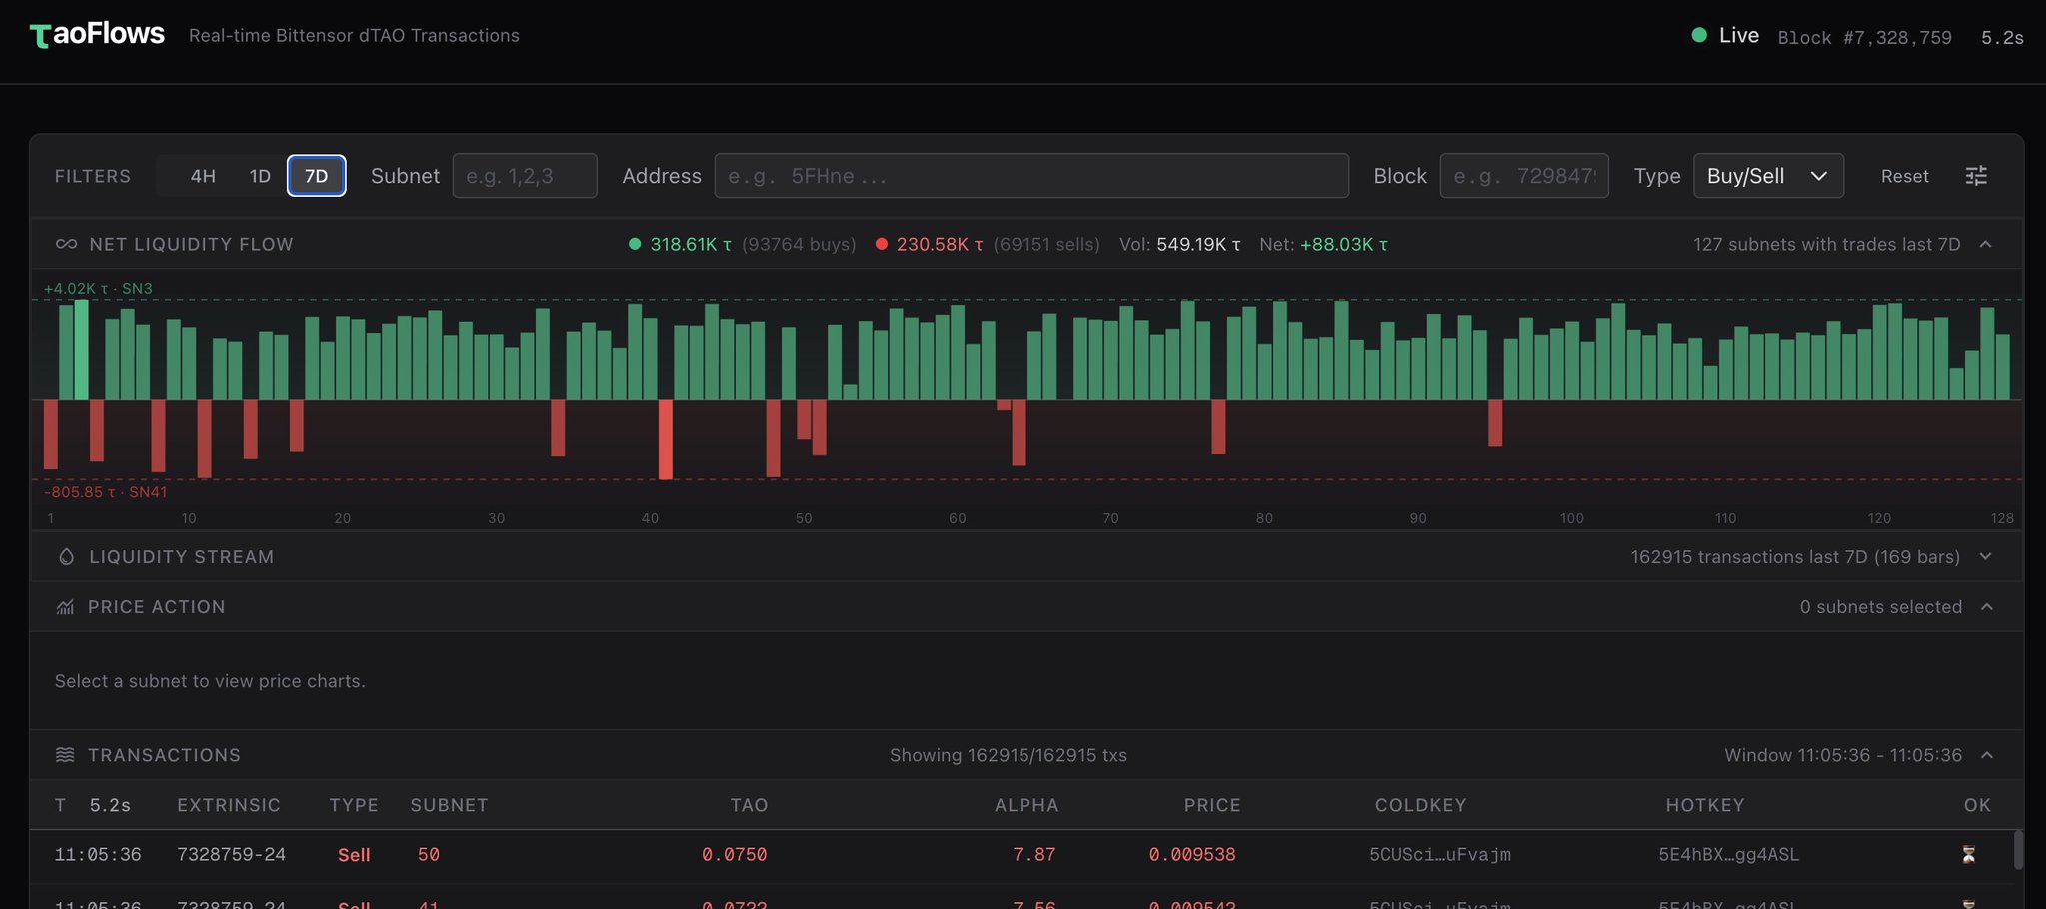Click the Liquidity Stream droplet icon
This screenshot has height=909, width=2046.
66,557
